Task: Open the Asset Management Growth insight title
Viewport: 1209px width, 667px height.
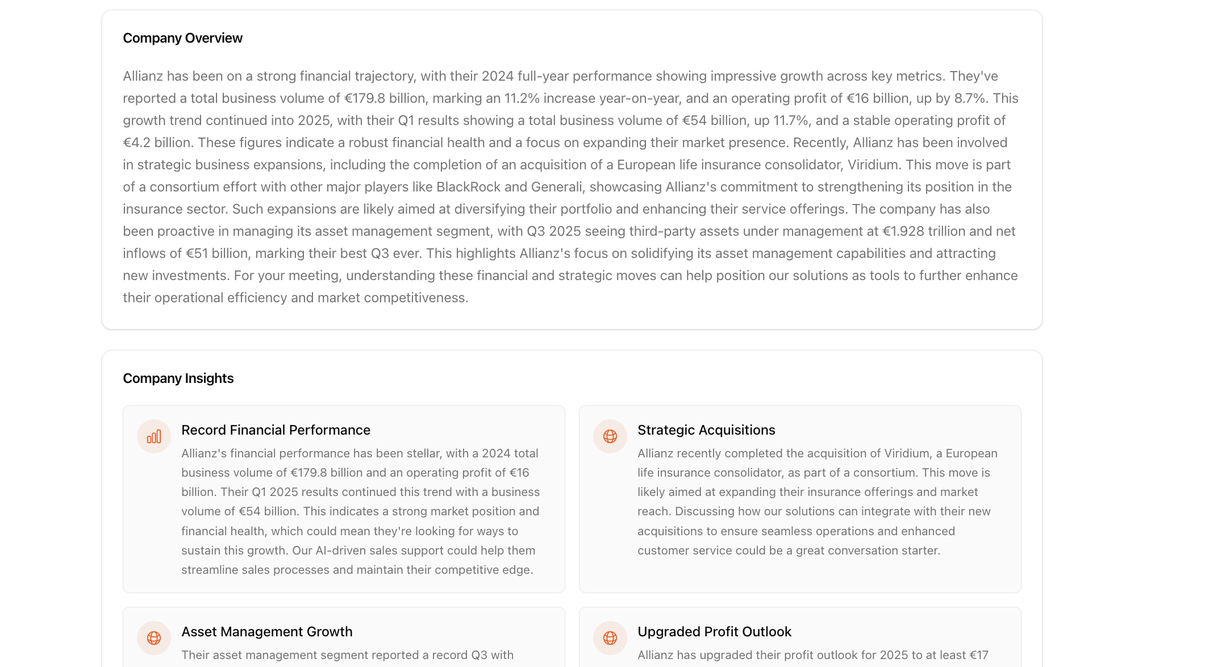Action: [266, 632]
